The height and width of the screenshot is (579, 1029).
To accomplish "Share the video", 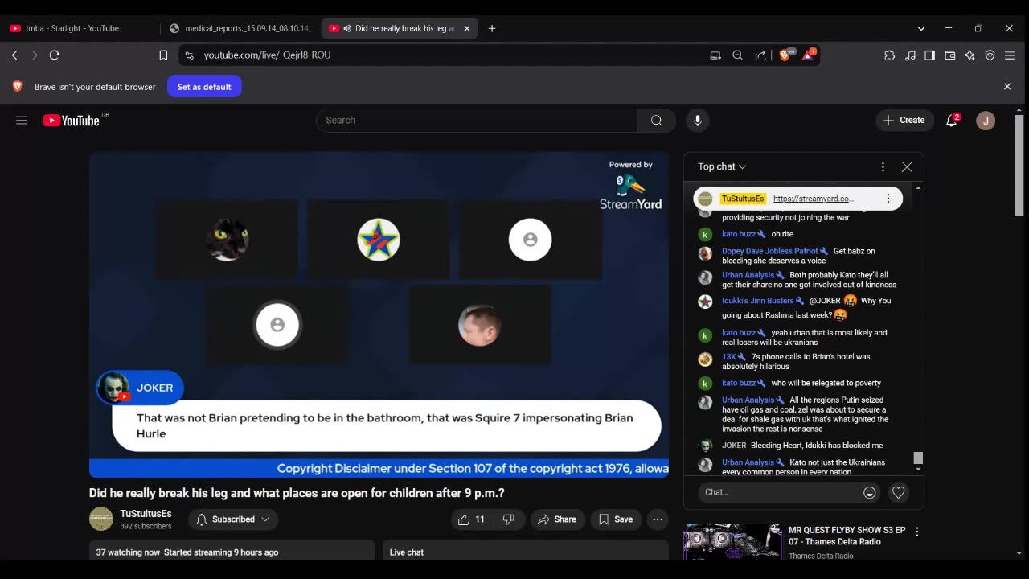I will coord(557,519).
